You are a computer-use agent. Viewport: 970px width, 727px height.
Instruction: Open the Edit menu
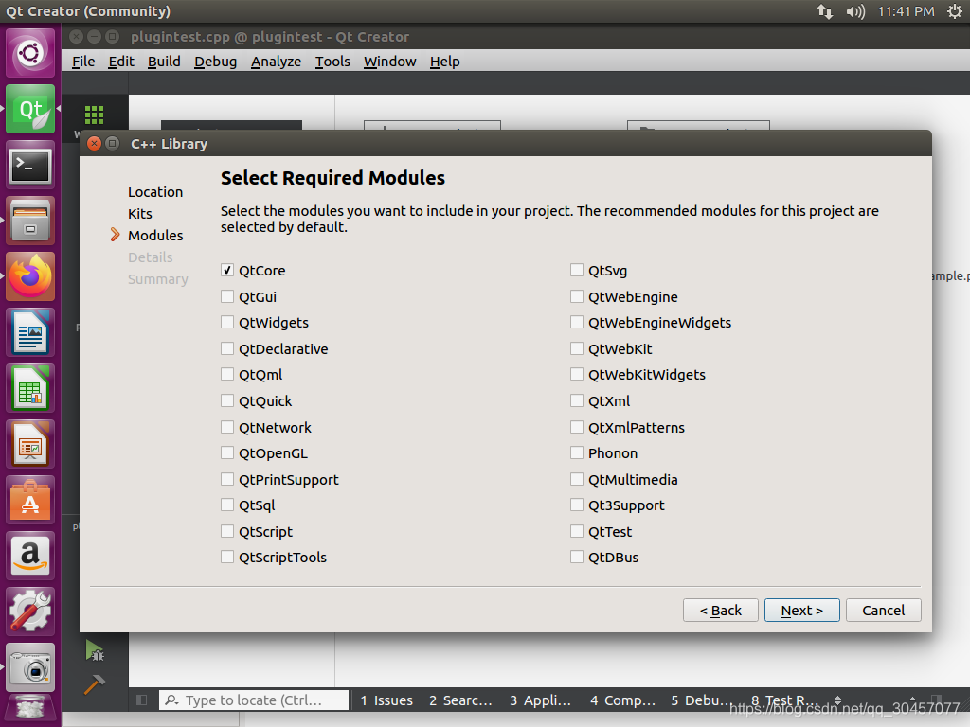click(x=121, y=62)
